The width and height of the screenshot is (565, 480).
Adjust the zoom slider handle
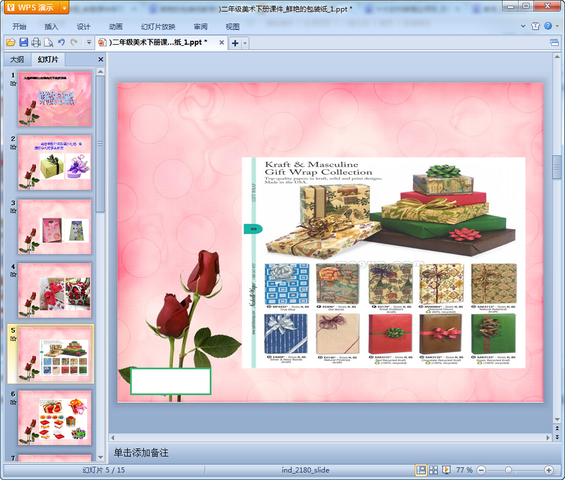pos(508,470)
